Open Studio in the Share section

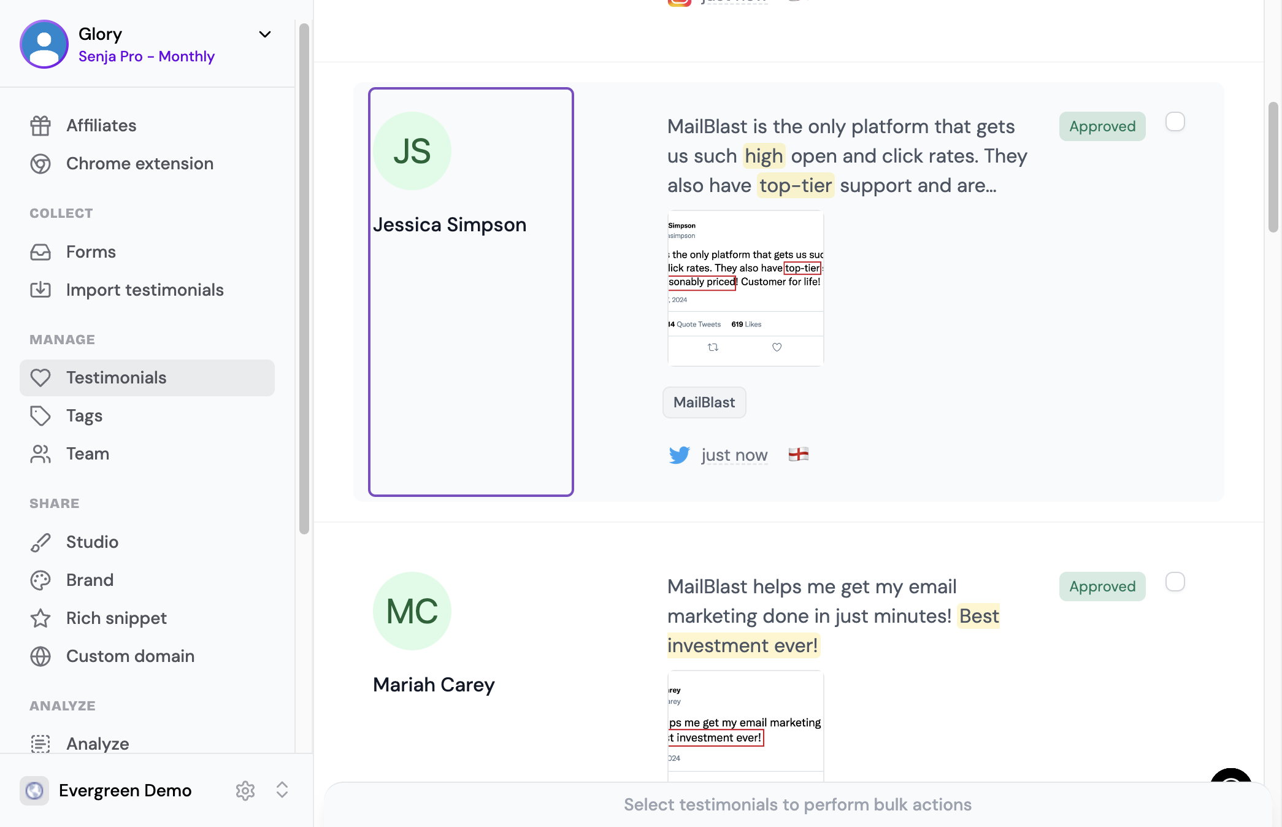(147, 542)
